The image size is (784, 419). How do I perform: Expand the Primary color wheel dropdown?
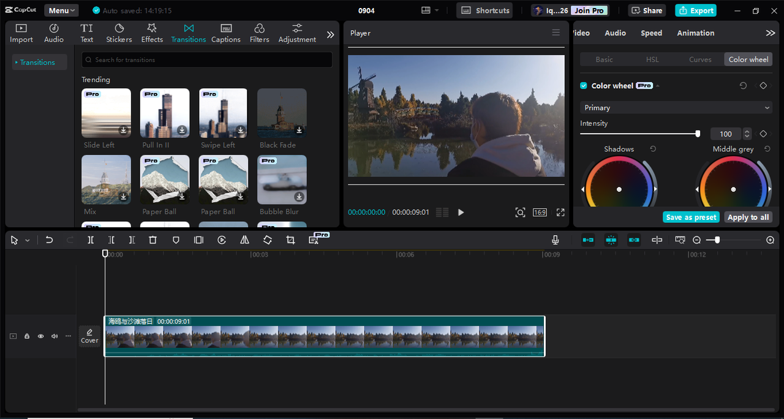tap(676, 108)
